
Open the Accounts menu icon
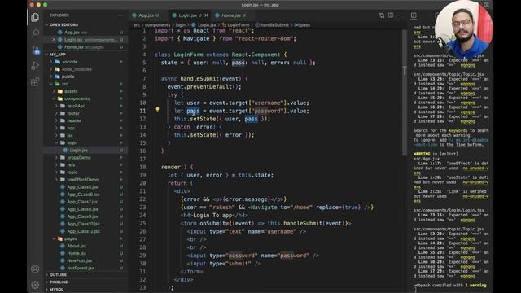click(x=35, y=269)
